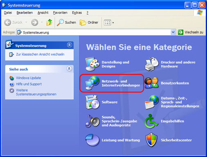Image resolution: width=207 pixels, height=157 pixels.
Task: Click the Systemsteuerung address field
Action: coord(94,32)
